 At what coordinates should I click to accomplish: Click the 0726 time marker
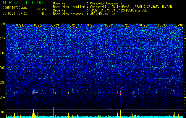(x=109, y=25)
